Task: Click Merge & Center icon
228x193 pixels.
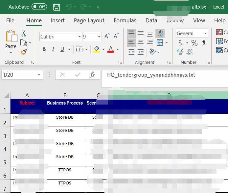Action: pyautogui.click(x=160, y=43)
